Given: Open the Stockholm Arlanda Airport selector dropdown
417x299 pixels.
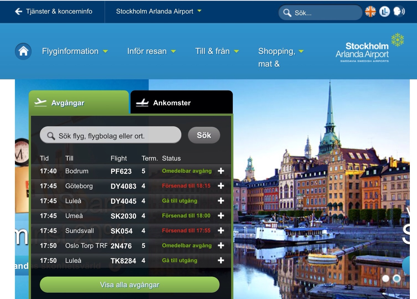Looking at the screenshot, I should [158, 11].
